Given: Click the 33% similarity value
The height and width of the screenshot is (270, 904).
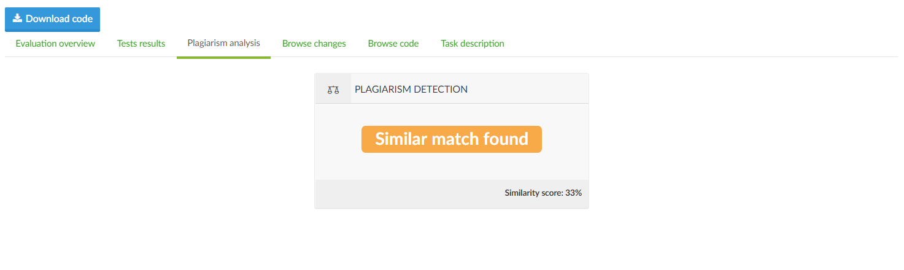Looking at the screenshot, I should point(573,193).
